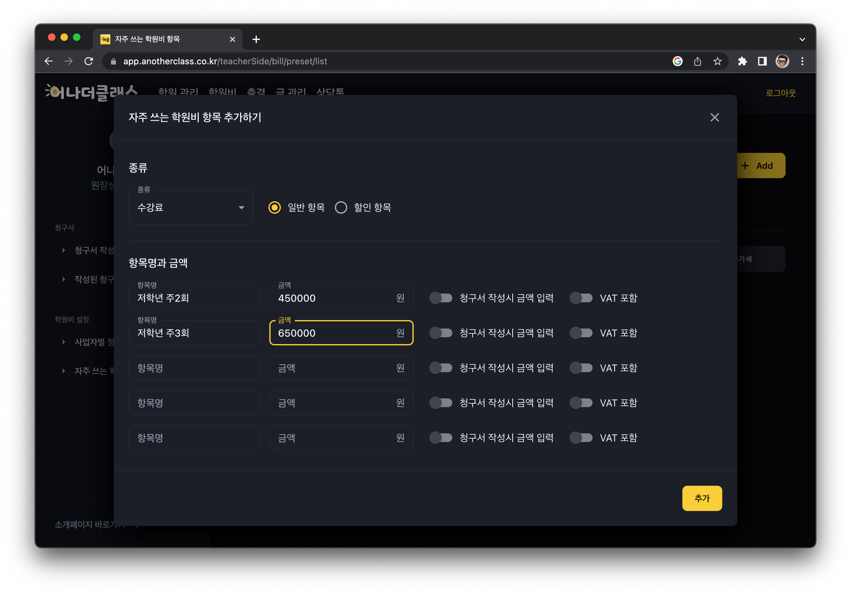
Task: Enable VAT 포함 for 저학년 주2회 row
Action: pos(581,298)
